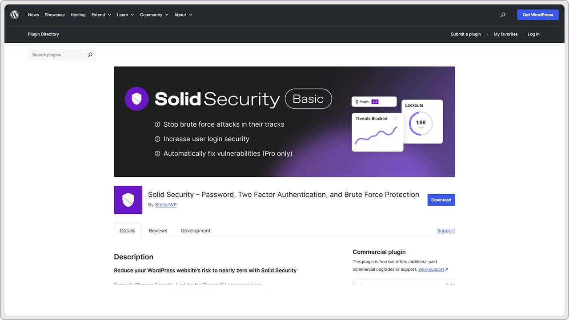This screenshot has height=320, width=569.
Task: Click the Solid Security shield plugin icon
Action: coord(128,200)
